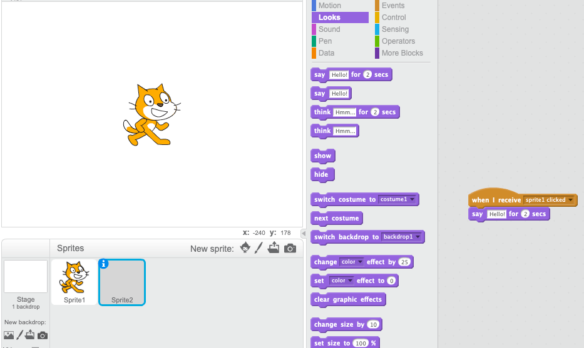This screenshot has width=584, height=348.
Task: Take new sprite photo with camera icon
Action: pos(290,248)
